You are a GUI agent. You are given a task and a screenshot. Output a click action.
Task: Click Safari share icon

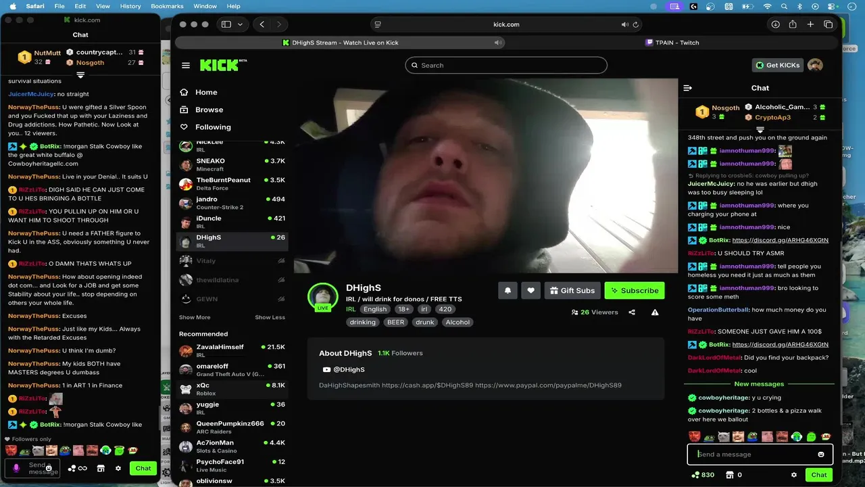click(793, 24)
